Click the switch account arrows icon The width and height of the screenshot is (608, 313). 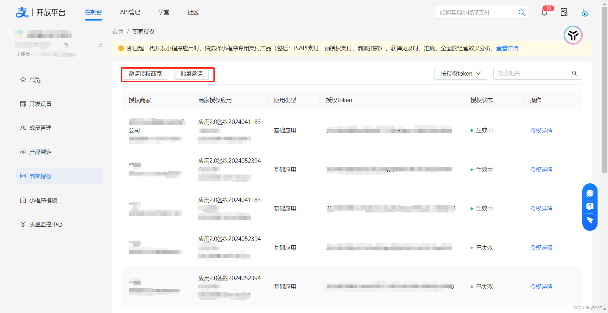point(100,45)
